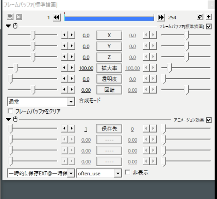This screenshot has height=199, width=217.
Task: Decrease 拡大率 value with left arrow
Action: tap(64, 68)
